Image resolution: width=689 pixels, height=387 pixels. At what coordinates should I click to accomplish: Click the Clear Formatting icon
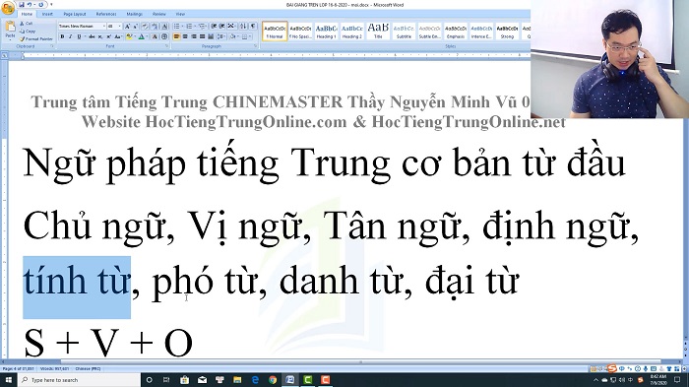pos(145,26)
